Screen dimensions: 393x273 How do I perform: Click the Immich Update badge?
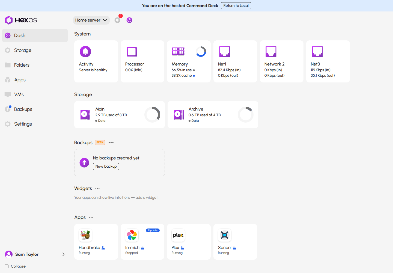click(x=153, y=230)
